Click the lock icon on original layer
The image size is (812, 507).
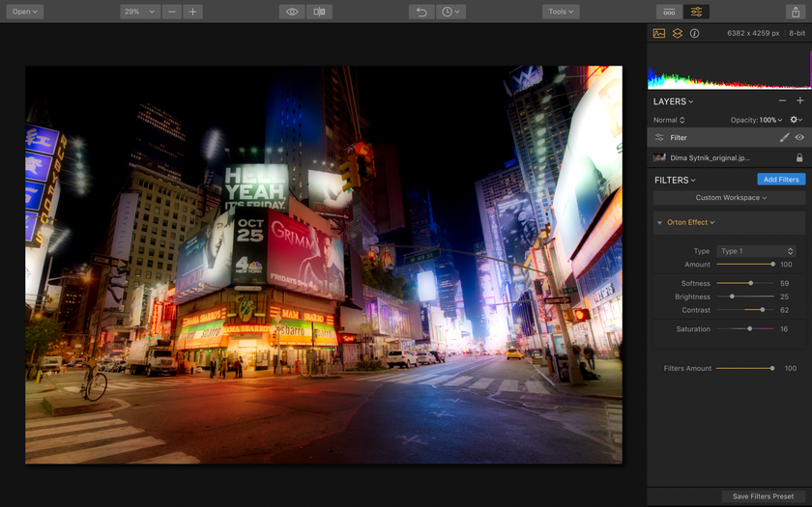799,157
